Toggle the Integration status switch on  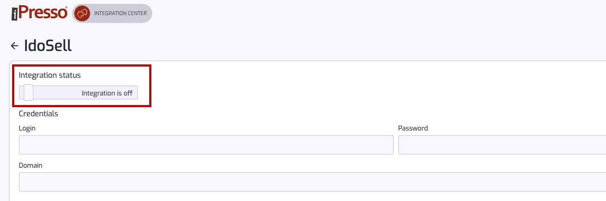click(x=78, y=93)
